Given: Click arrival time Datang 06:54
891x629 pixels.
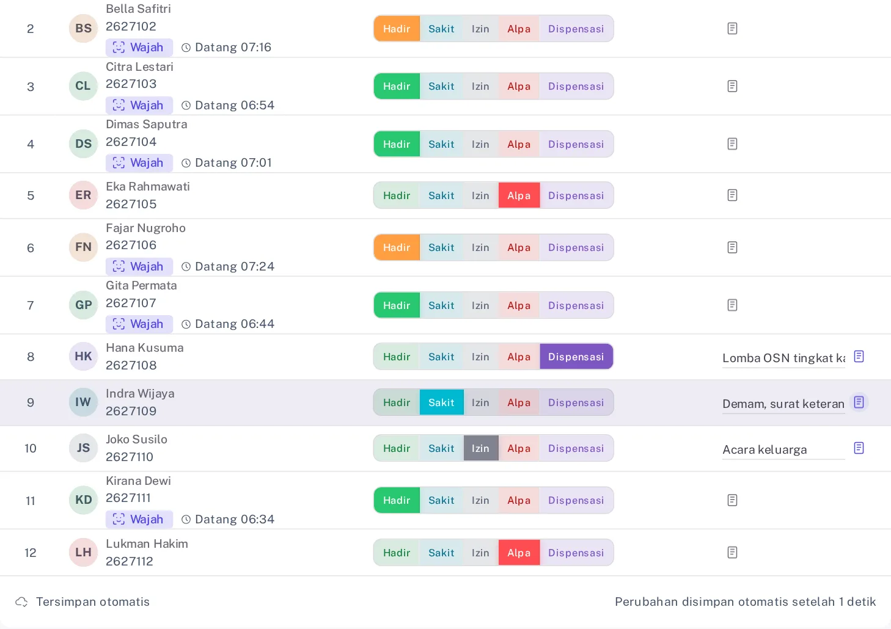Looking at the screenshot, I should click(x=229, y=105).
